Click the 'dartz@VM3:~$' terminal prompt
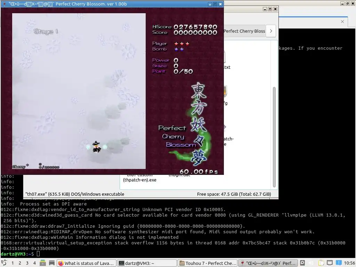356x267 pixels. (17, 254)
